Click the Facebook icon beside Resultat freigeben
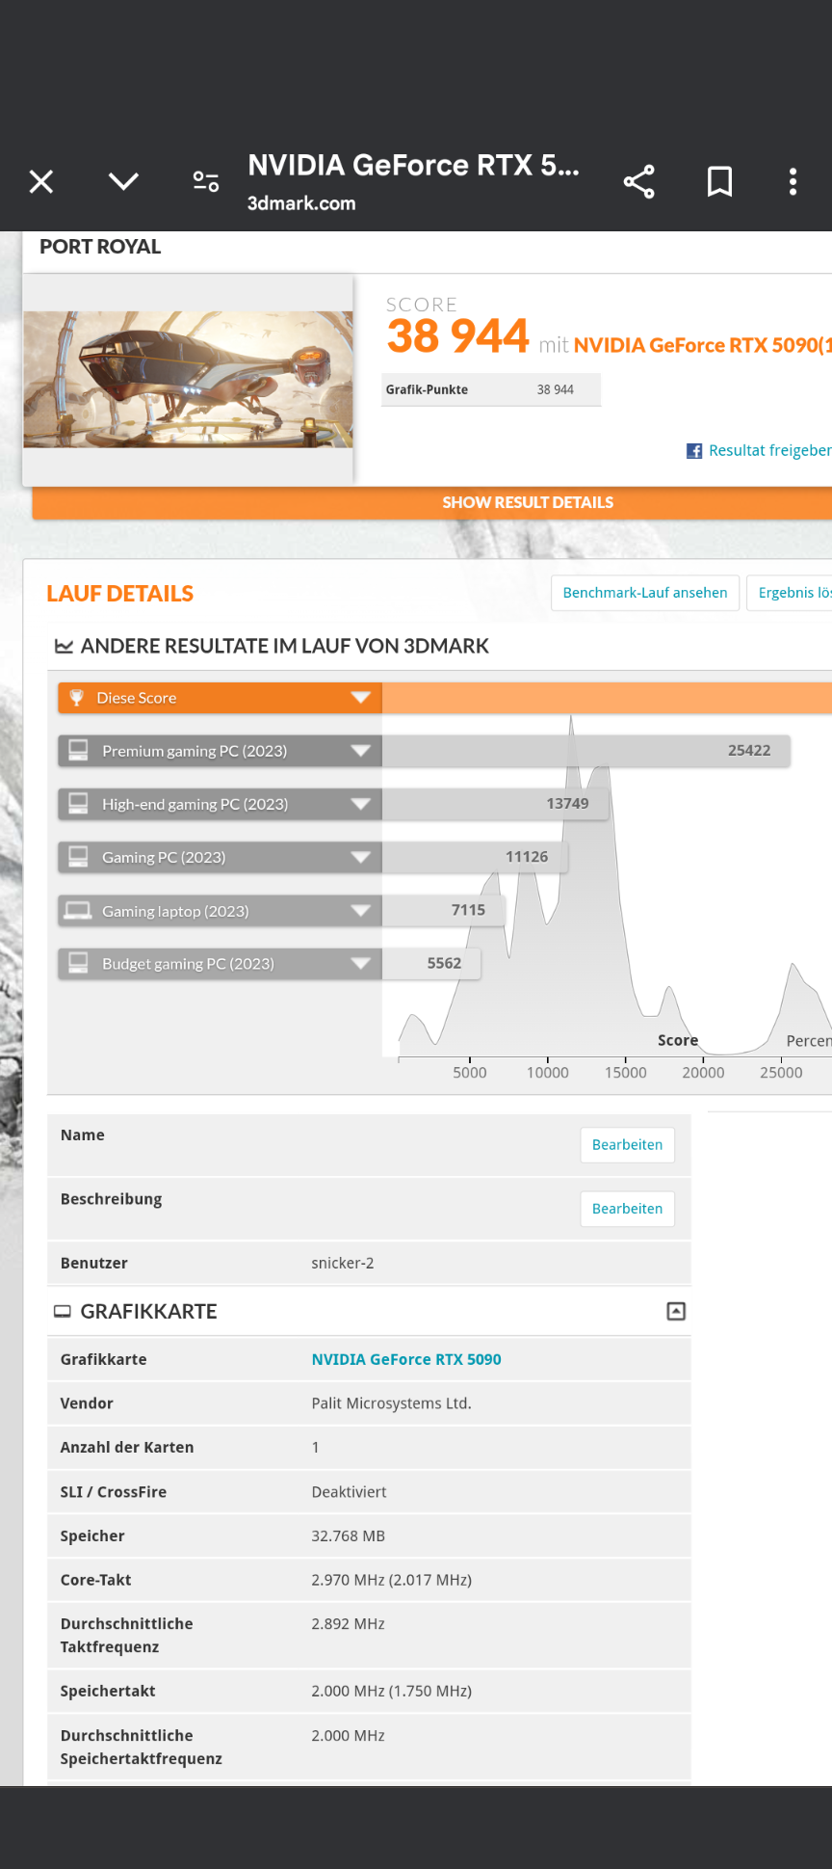 click(x=693, y=450)
